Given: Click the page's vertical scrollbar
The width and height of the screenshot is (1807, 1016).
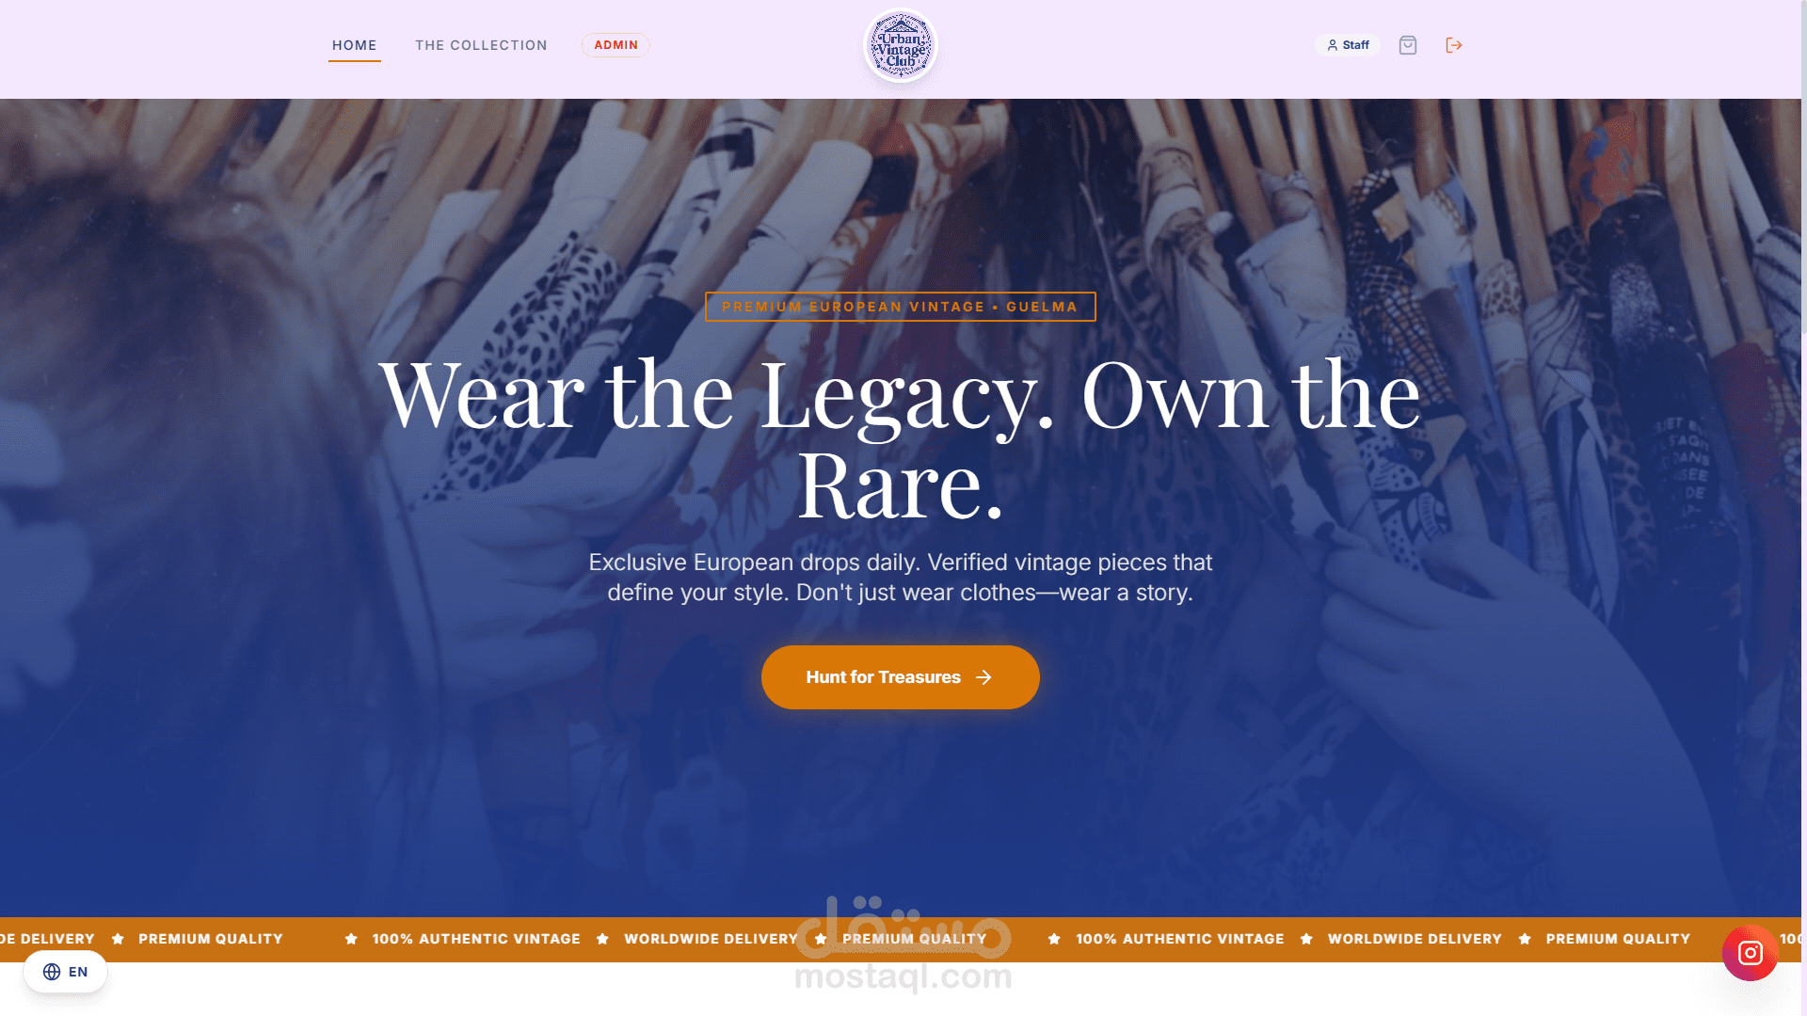Looking at the screenshot, I should pos(1803,508).
